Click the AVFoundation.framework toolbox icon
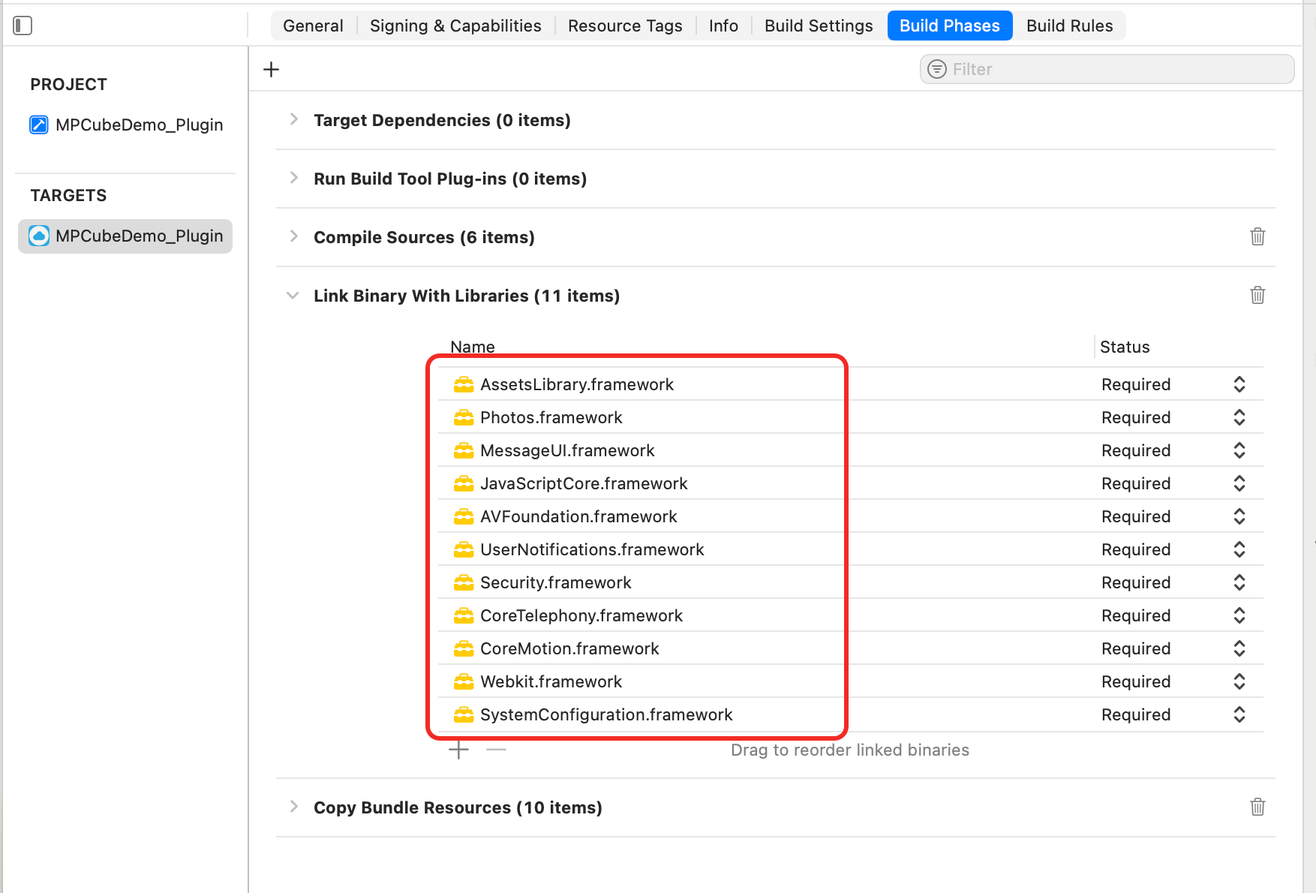Viewport: 1316px width, 893px height. [x=464, y=516]
